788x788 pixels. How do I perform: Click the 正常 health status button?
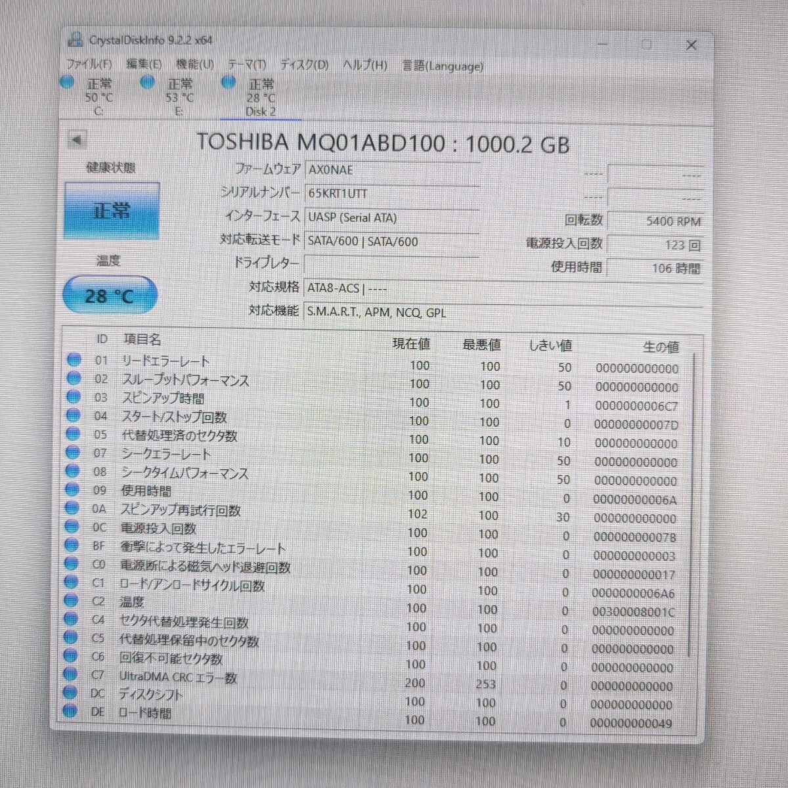pos(112,211)
